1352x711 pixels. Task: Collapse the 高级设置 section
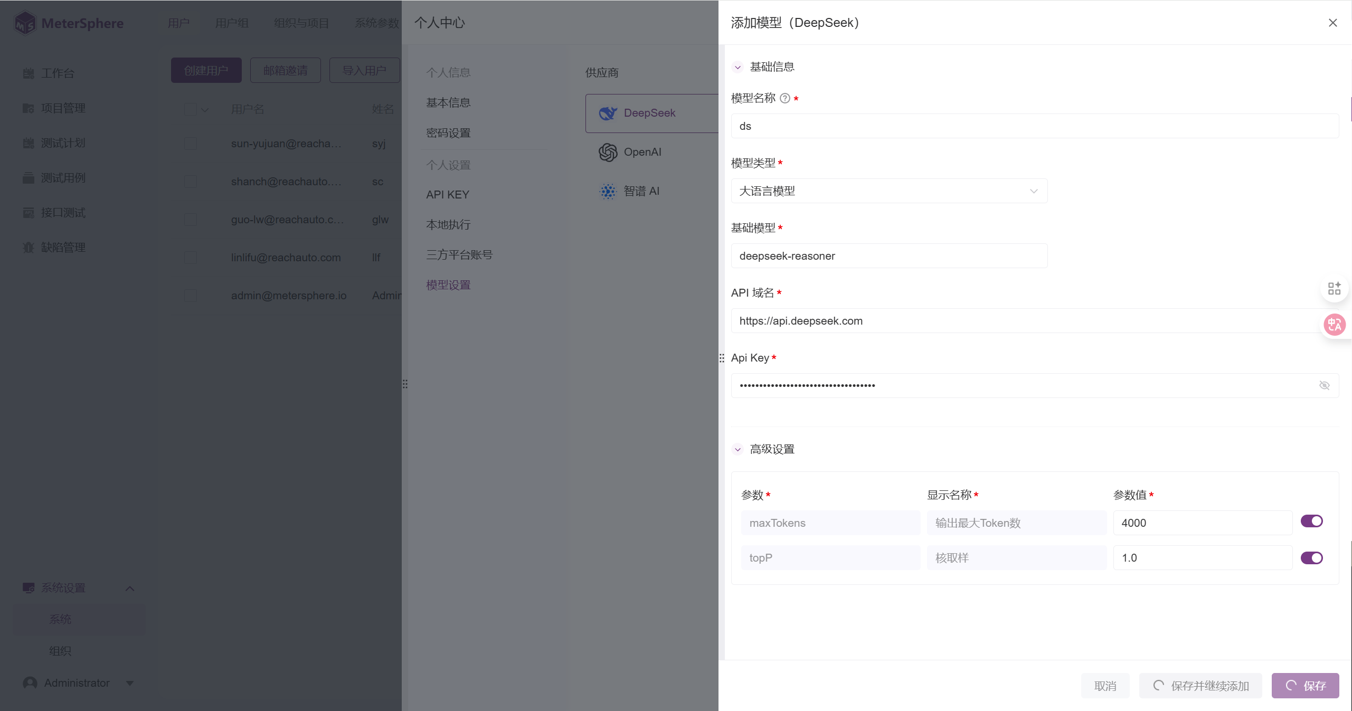[x=738, y=449]
